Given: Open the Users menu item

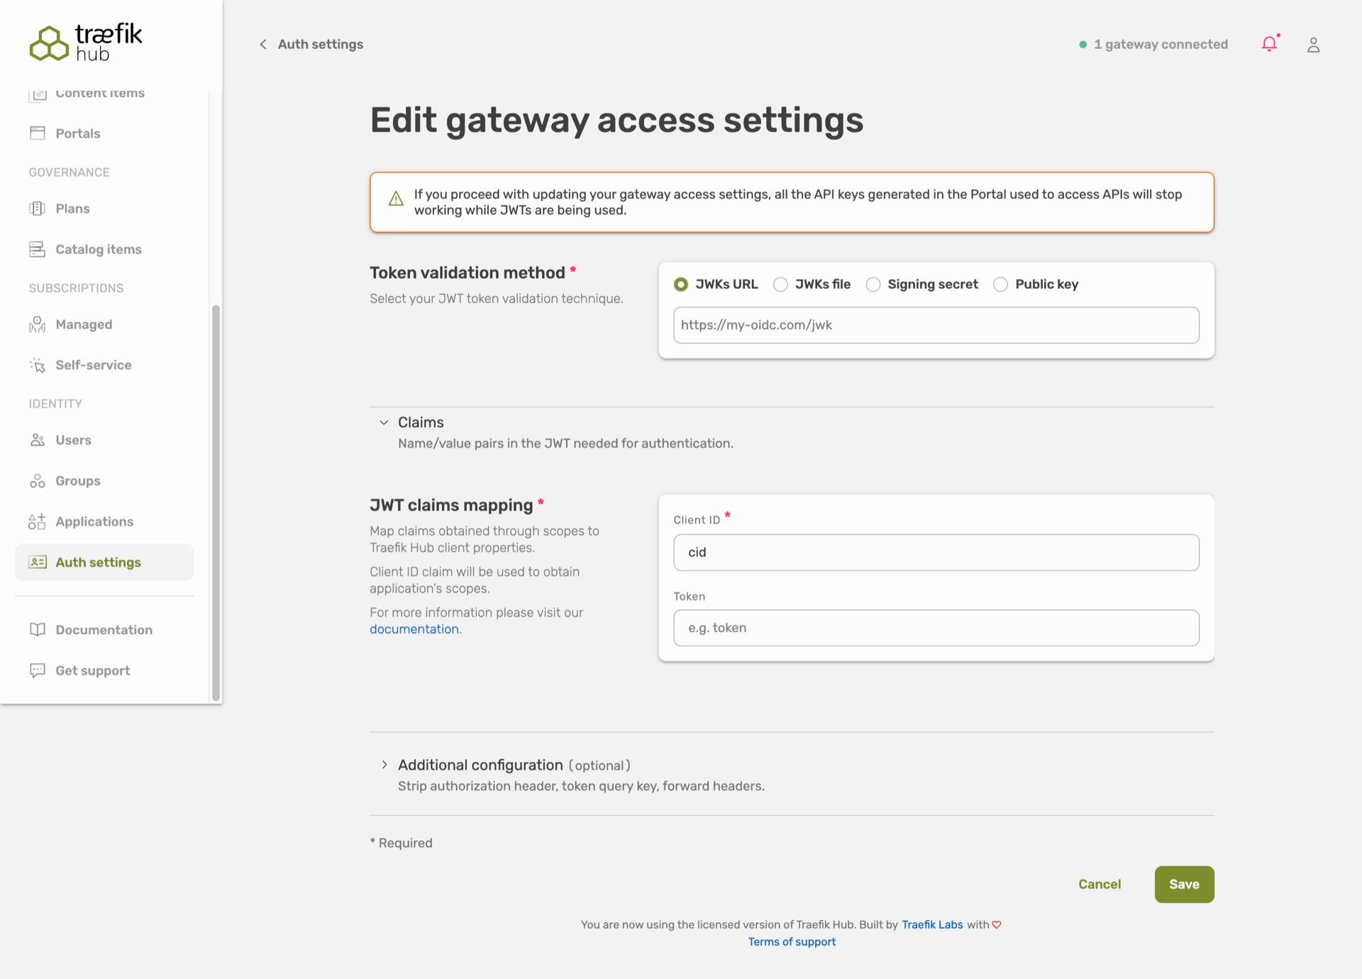Looking at the screenshot, I should pyautogui.click(x=104, y=440).
